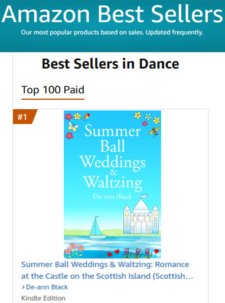Click the butterfly illustration on the cover

tap(73, 126)
